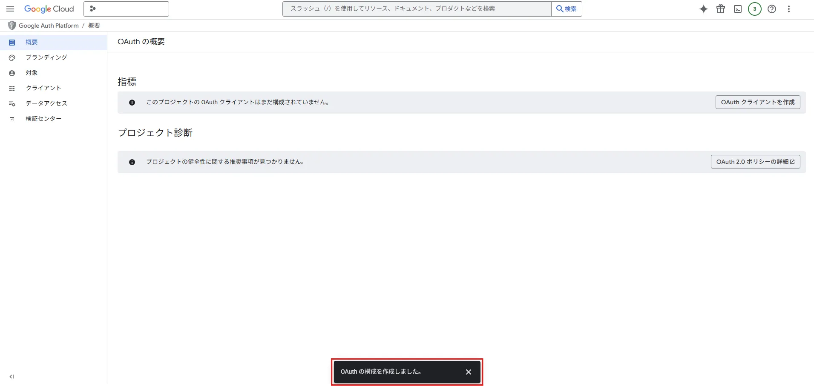Click the 検索 search button
The height and width of the screenshot is (386, 814).
pos(567,9)
